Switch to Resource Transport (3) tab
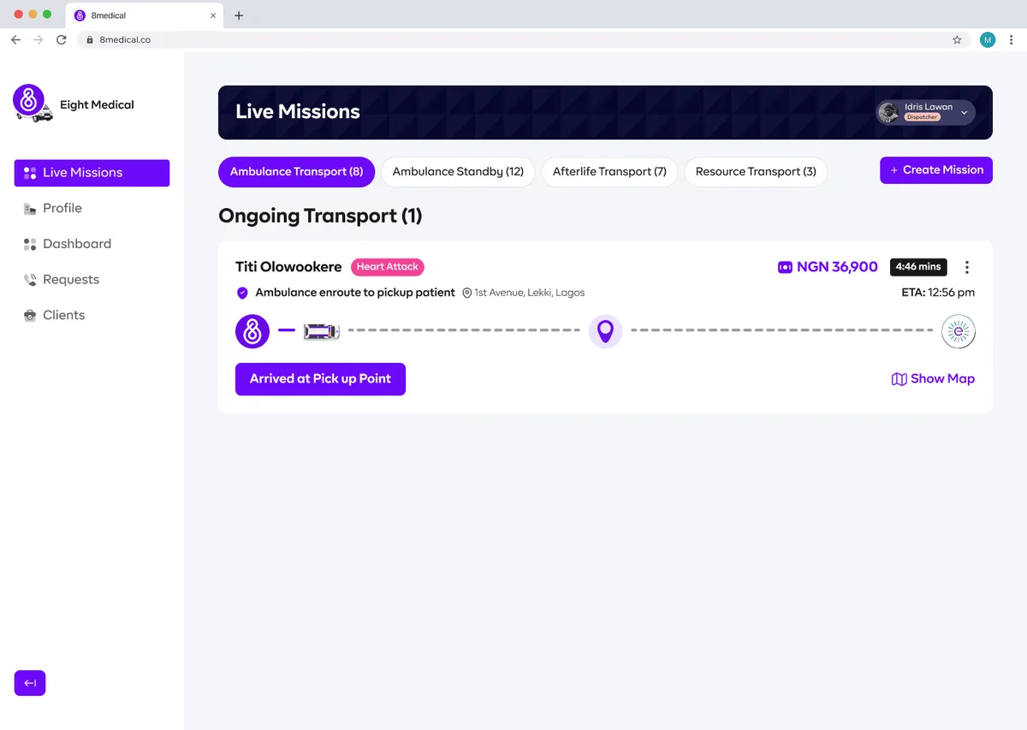The width and height of the screenshot is (1027, 730). point(756,172)
